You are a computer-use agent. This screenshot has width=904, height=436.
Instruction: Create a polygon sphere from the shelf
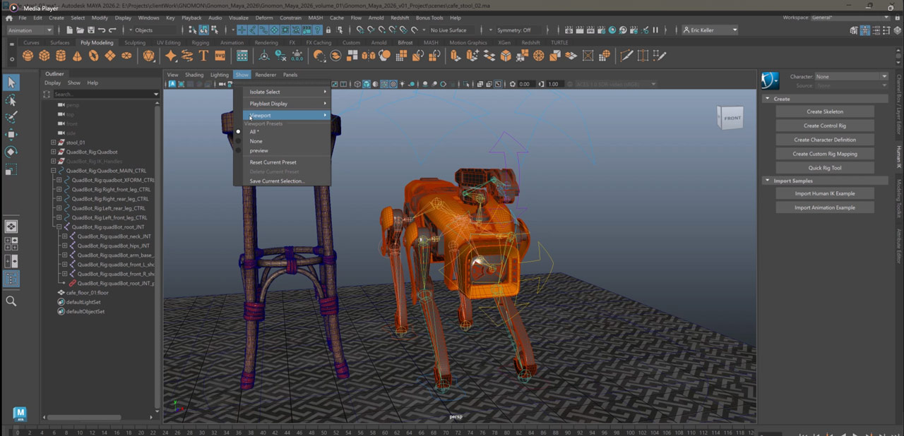point(28,56)
